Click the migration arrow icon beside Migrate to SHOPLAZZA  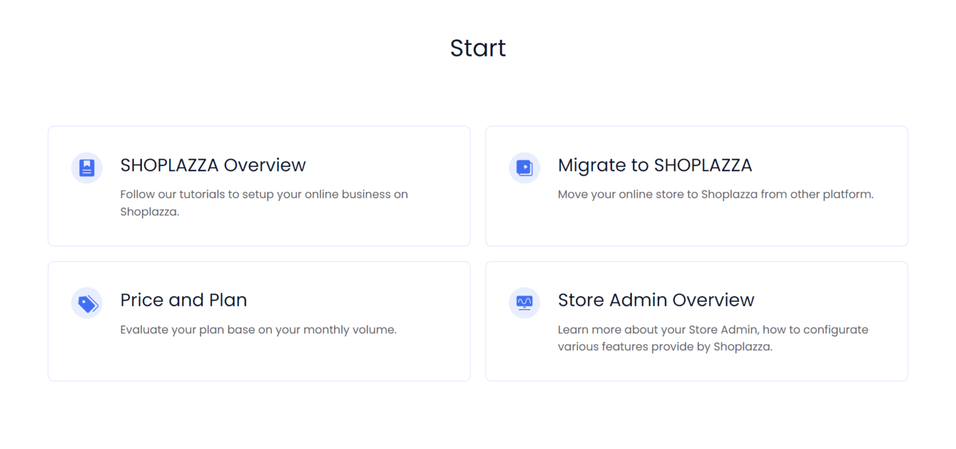[x=524, y=167]
